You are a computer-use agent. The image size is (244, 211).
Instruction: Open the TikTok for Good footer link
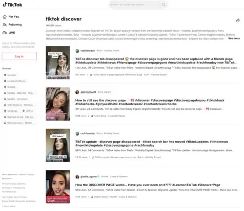[9, 184]
